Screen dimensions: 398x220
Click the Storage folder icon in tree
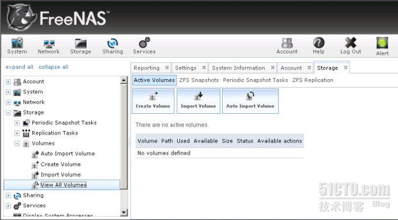[x=17, y=113]
